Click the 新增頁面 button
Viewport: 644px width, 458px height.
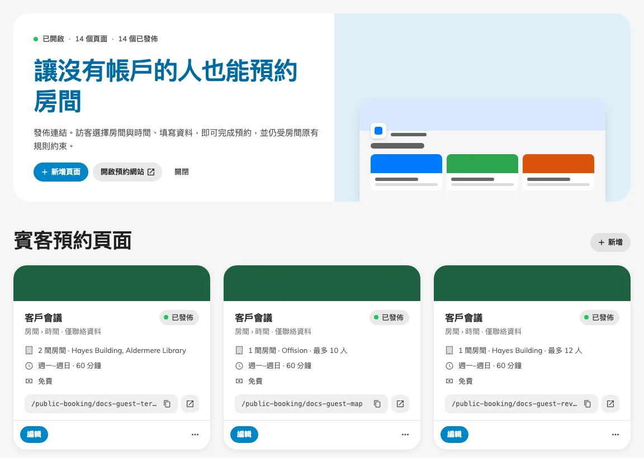[61, 172]
